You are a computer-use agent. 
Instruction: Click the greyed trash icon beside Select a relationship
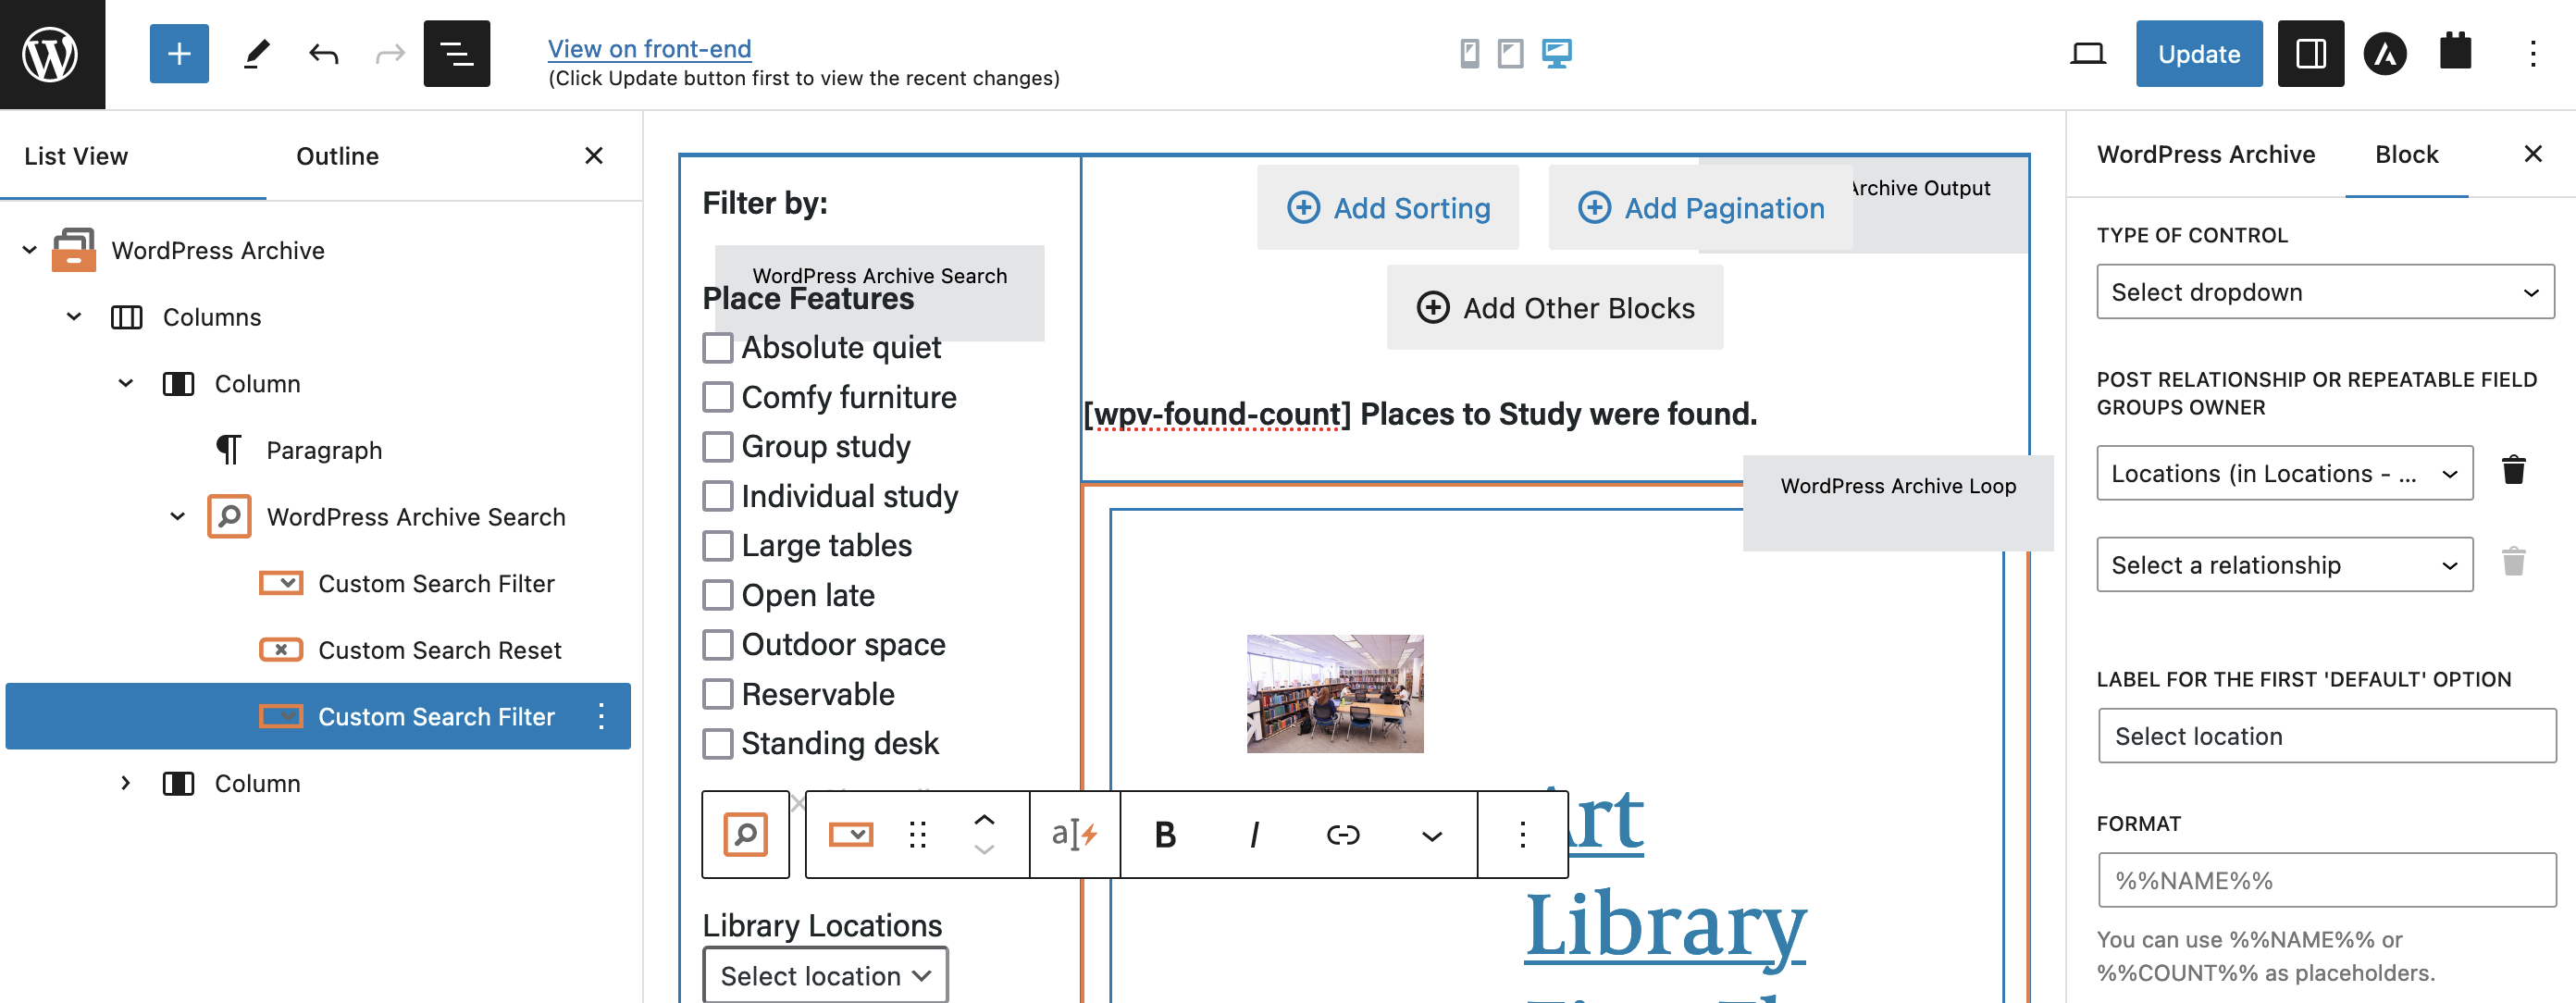click(2513, 562)
